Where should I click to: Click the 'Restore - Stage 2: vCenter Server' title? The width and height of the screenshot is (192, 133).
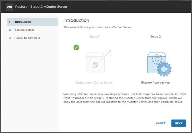(41, 7)
